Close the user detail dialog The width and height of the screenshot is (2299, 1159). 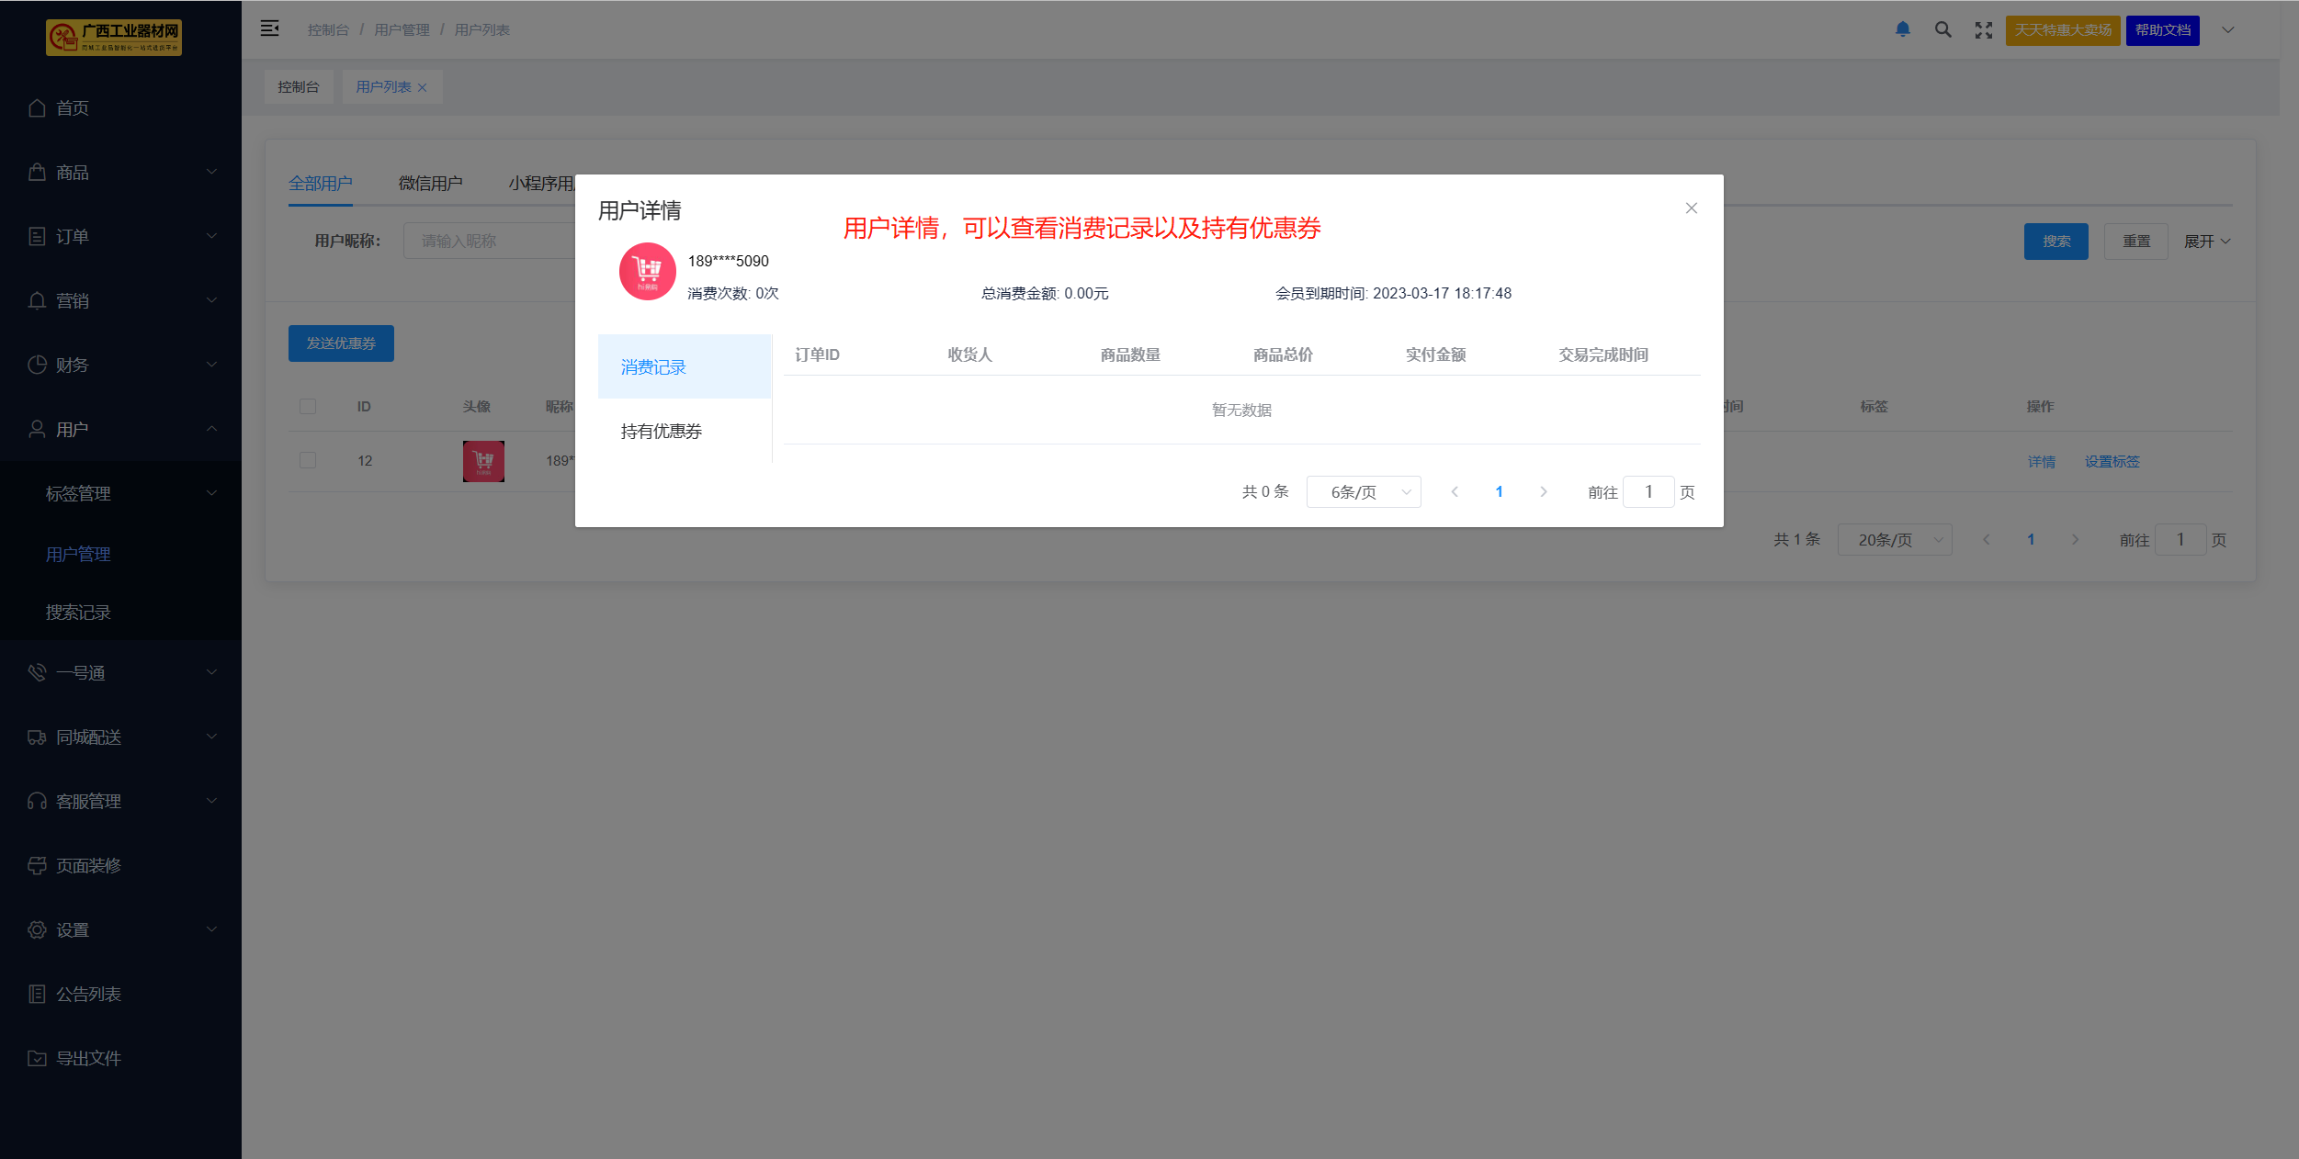tap(1691, 208)
